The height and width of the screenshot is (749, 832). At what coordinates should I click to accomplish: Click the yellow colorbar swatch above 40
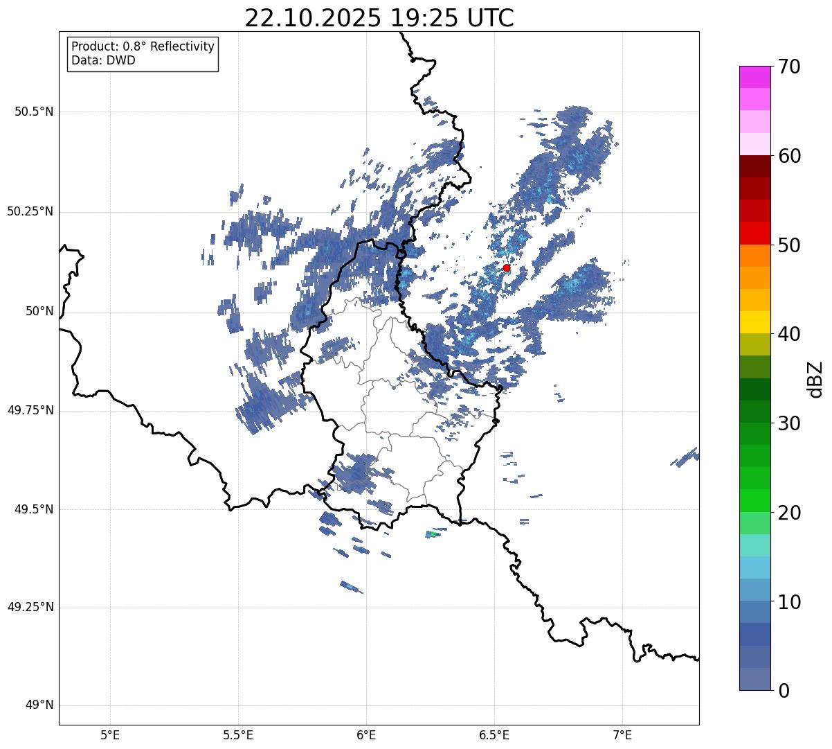[754, 322]
